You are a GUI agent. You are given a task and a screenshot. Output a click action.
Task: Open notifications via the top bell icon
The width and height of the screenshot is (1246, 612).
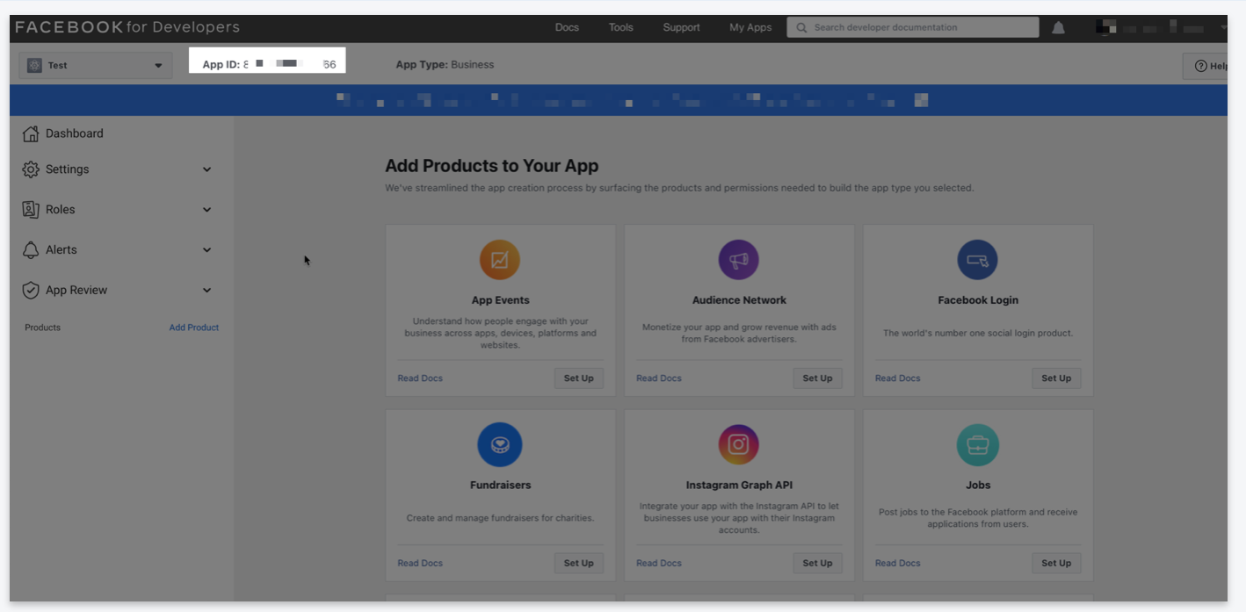coord(1058,27)
